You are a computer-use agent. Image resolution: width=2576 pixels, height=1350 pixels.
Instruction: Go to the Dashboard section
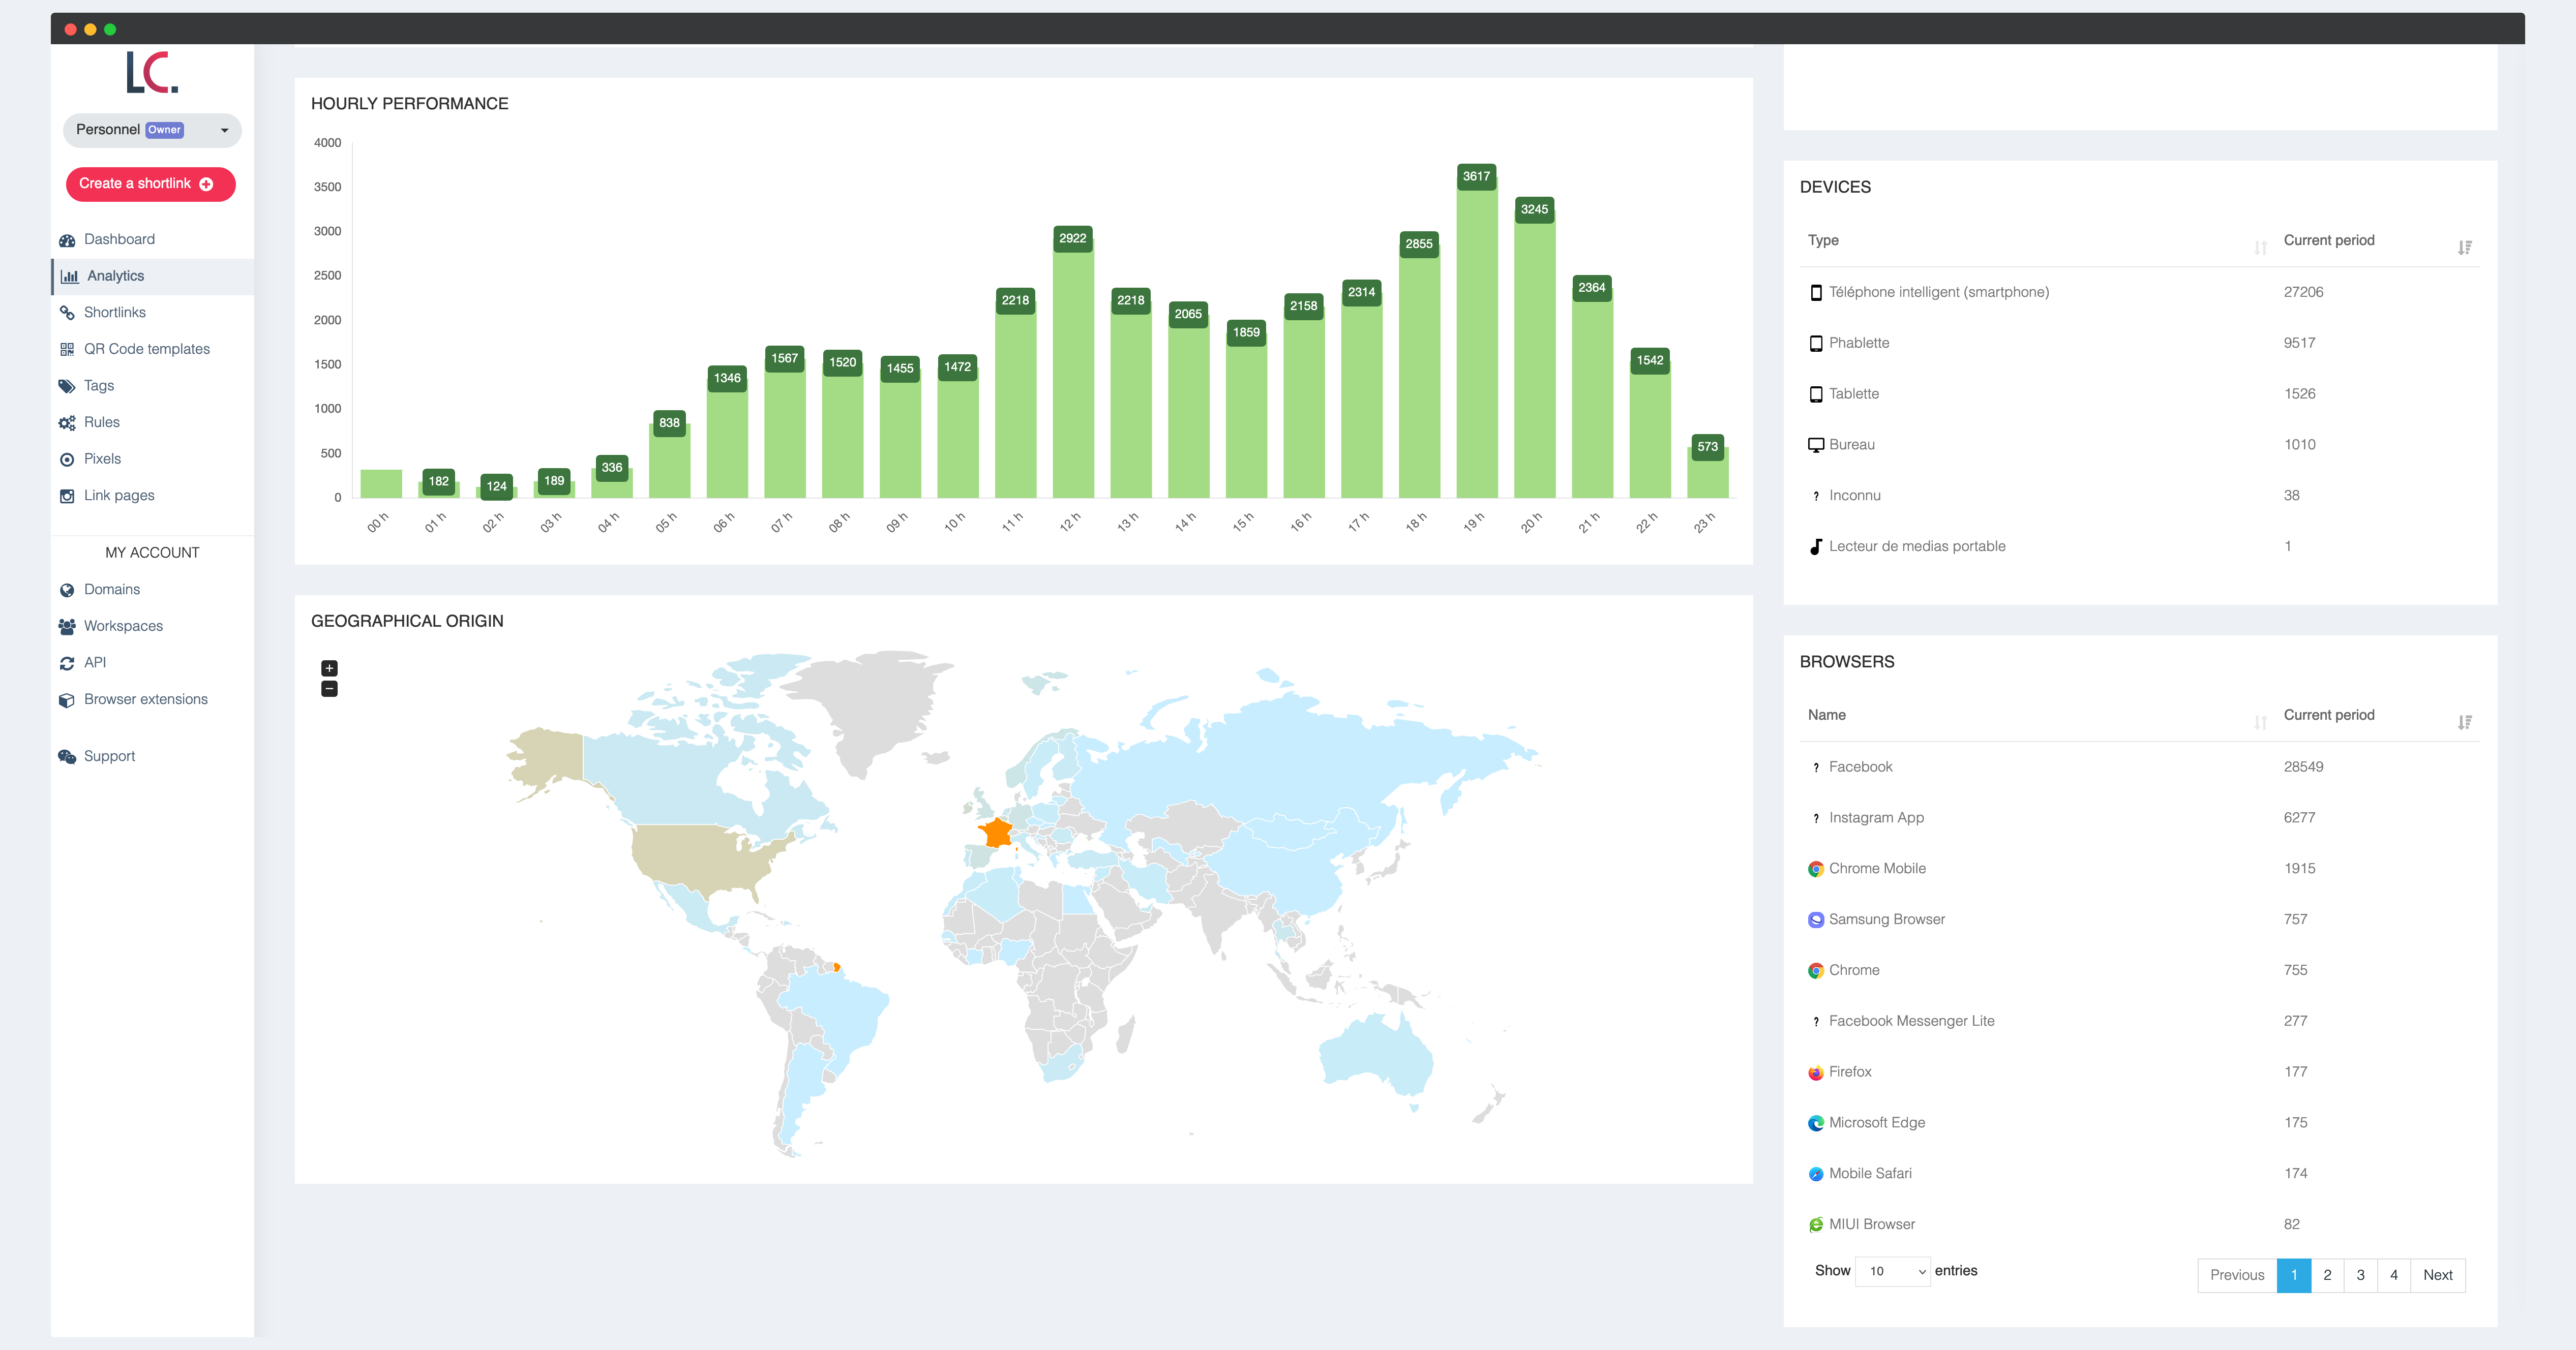[x=119, y=239]
